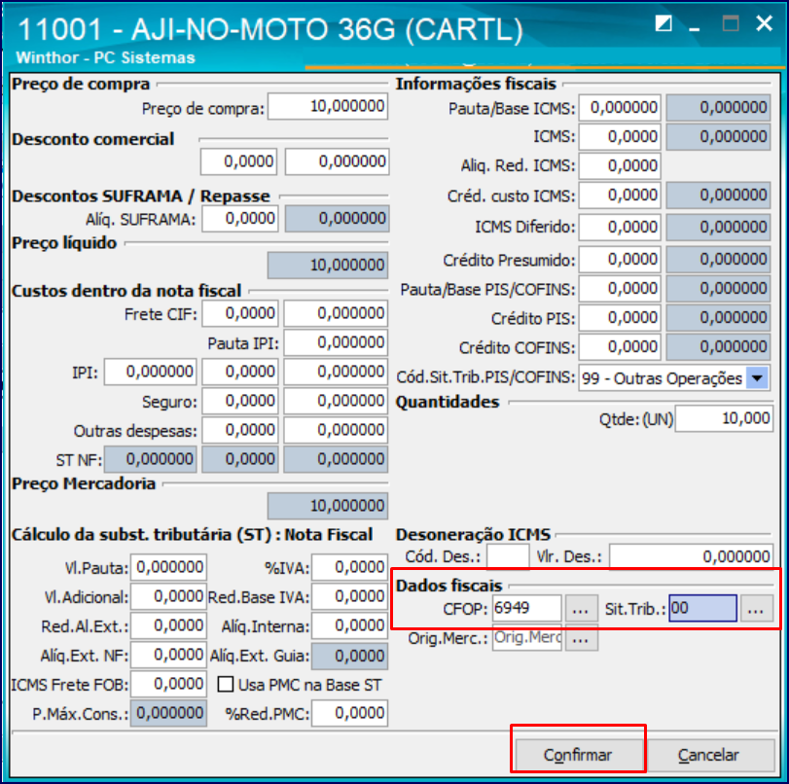Toggle Usa PMC na Base ST checkbox

(x=226, y=685)
